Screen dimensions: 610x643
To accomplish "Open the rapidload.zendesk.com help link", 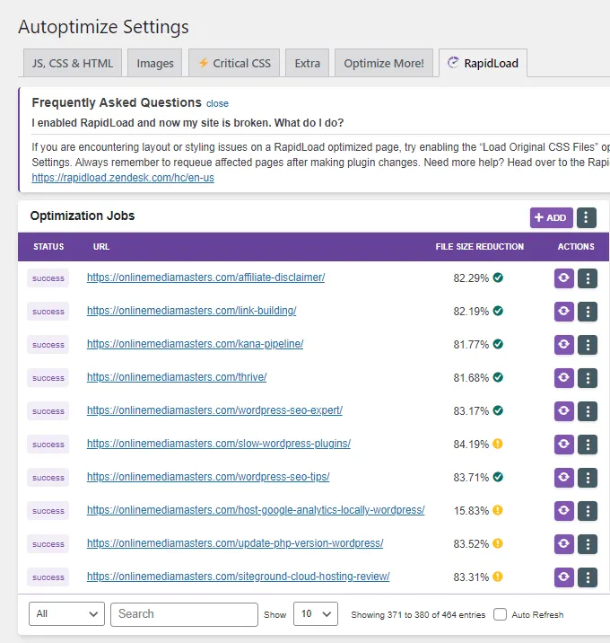I will pyautogui.click(x=123, y=178).
